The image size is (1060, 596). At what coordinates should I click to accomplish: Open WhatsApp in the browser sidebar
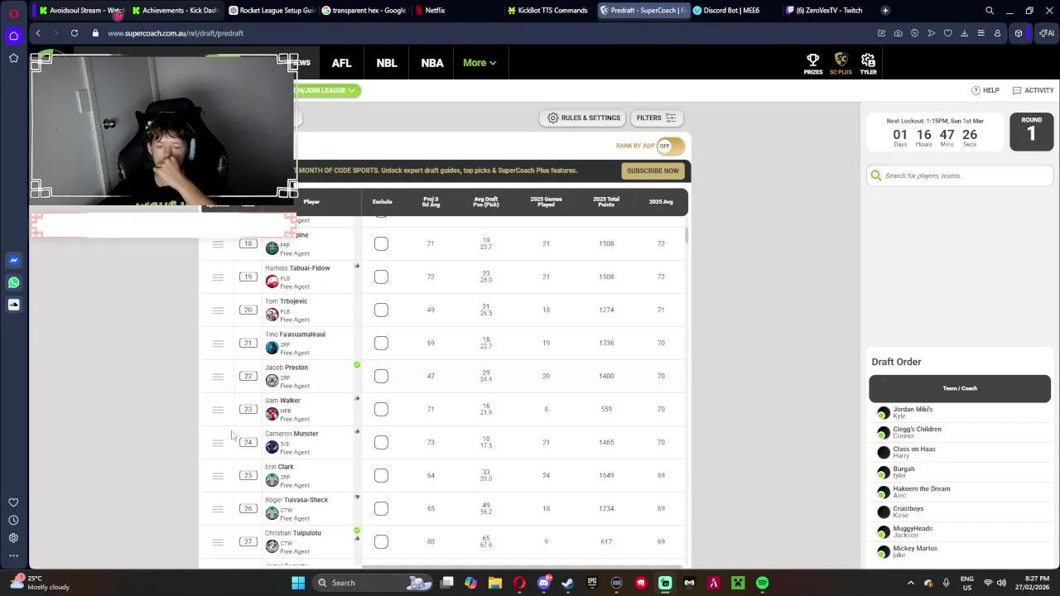tap(13, 282)
